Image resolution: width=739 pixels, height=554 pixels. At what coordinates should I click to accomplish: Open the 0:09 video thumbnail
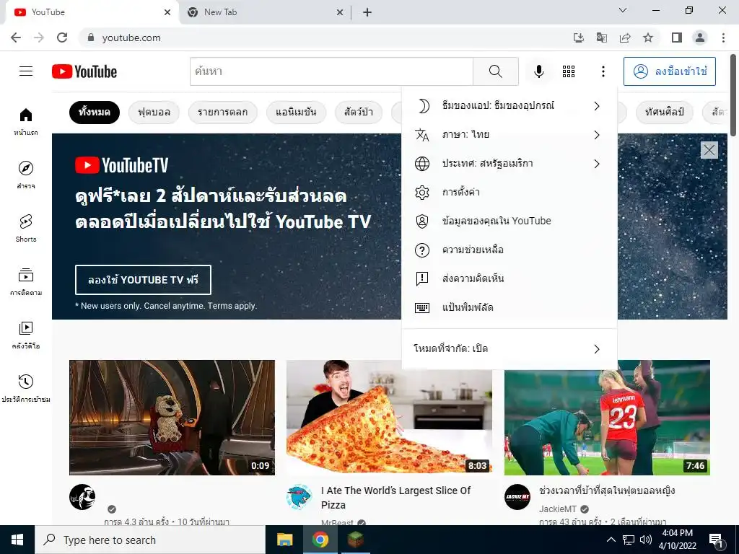point(172,418)
